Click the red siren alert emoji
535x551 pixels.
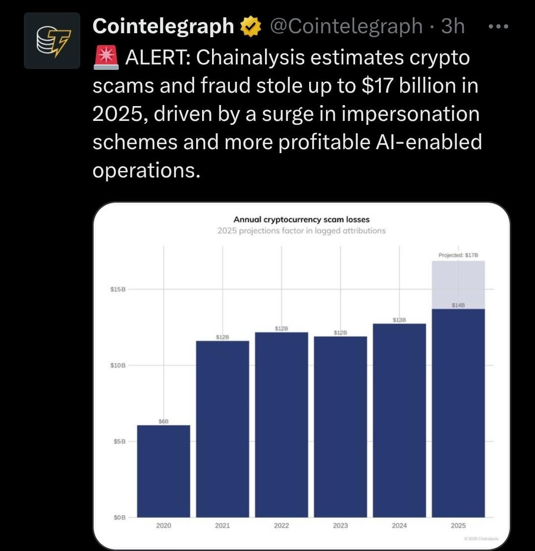pyautogui.click(x=105, y=58)
